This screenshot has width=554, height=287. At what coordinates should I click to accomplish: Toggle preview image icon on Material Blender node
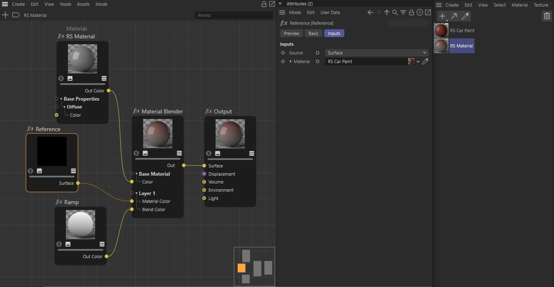(x=145, y=153)
